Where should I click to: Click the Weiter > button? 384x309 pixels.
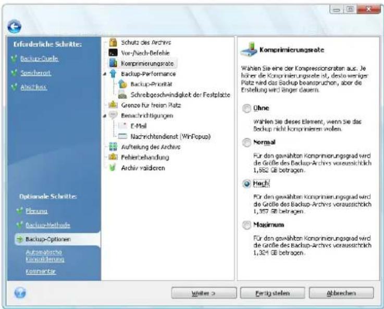tap(204, 293)
